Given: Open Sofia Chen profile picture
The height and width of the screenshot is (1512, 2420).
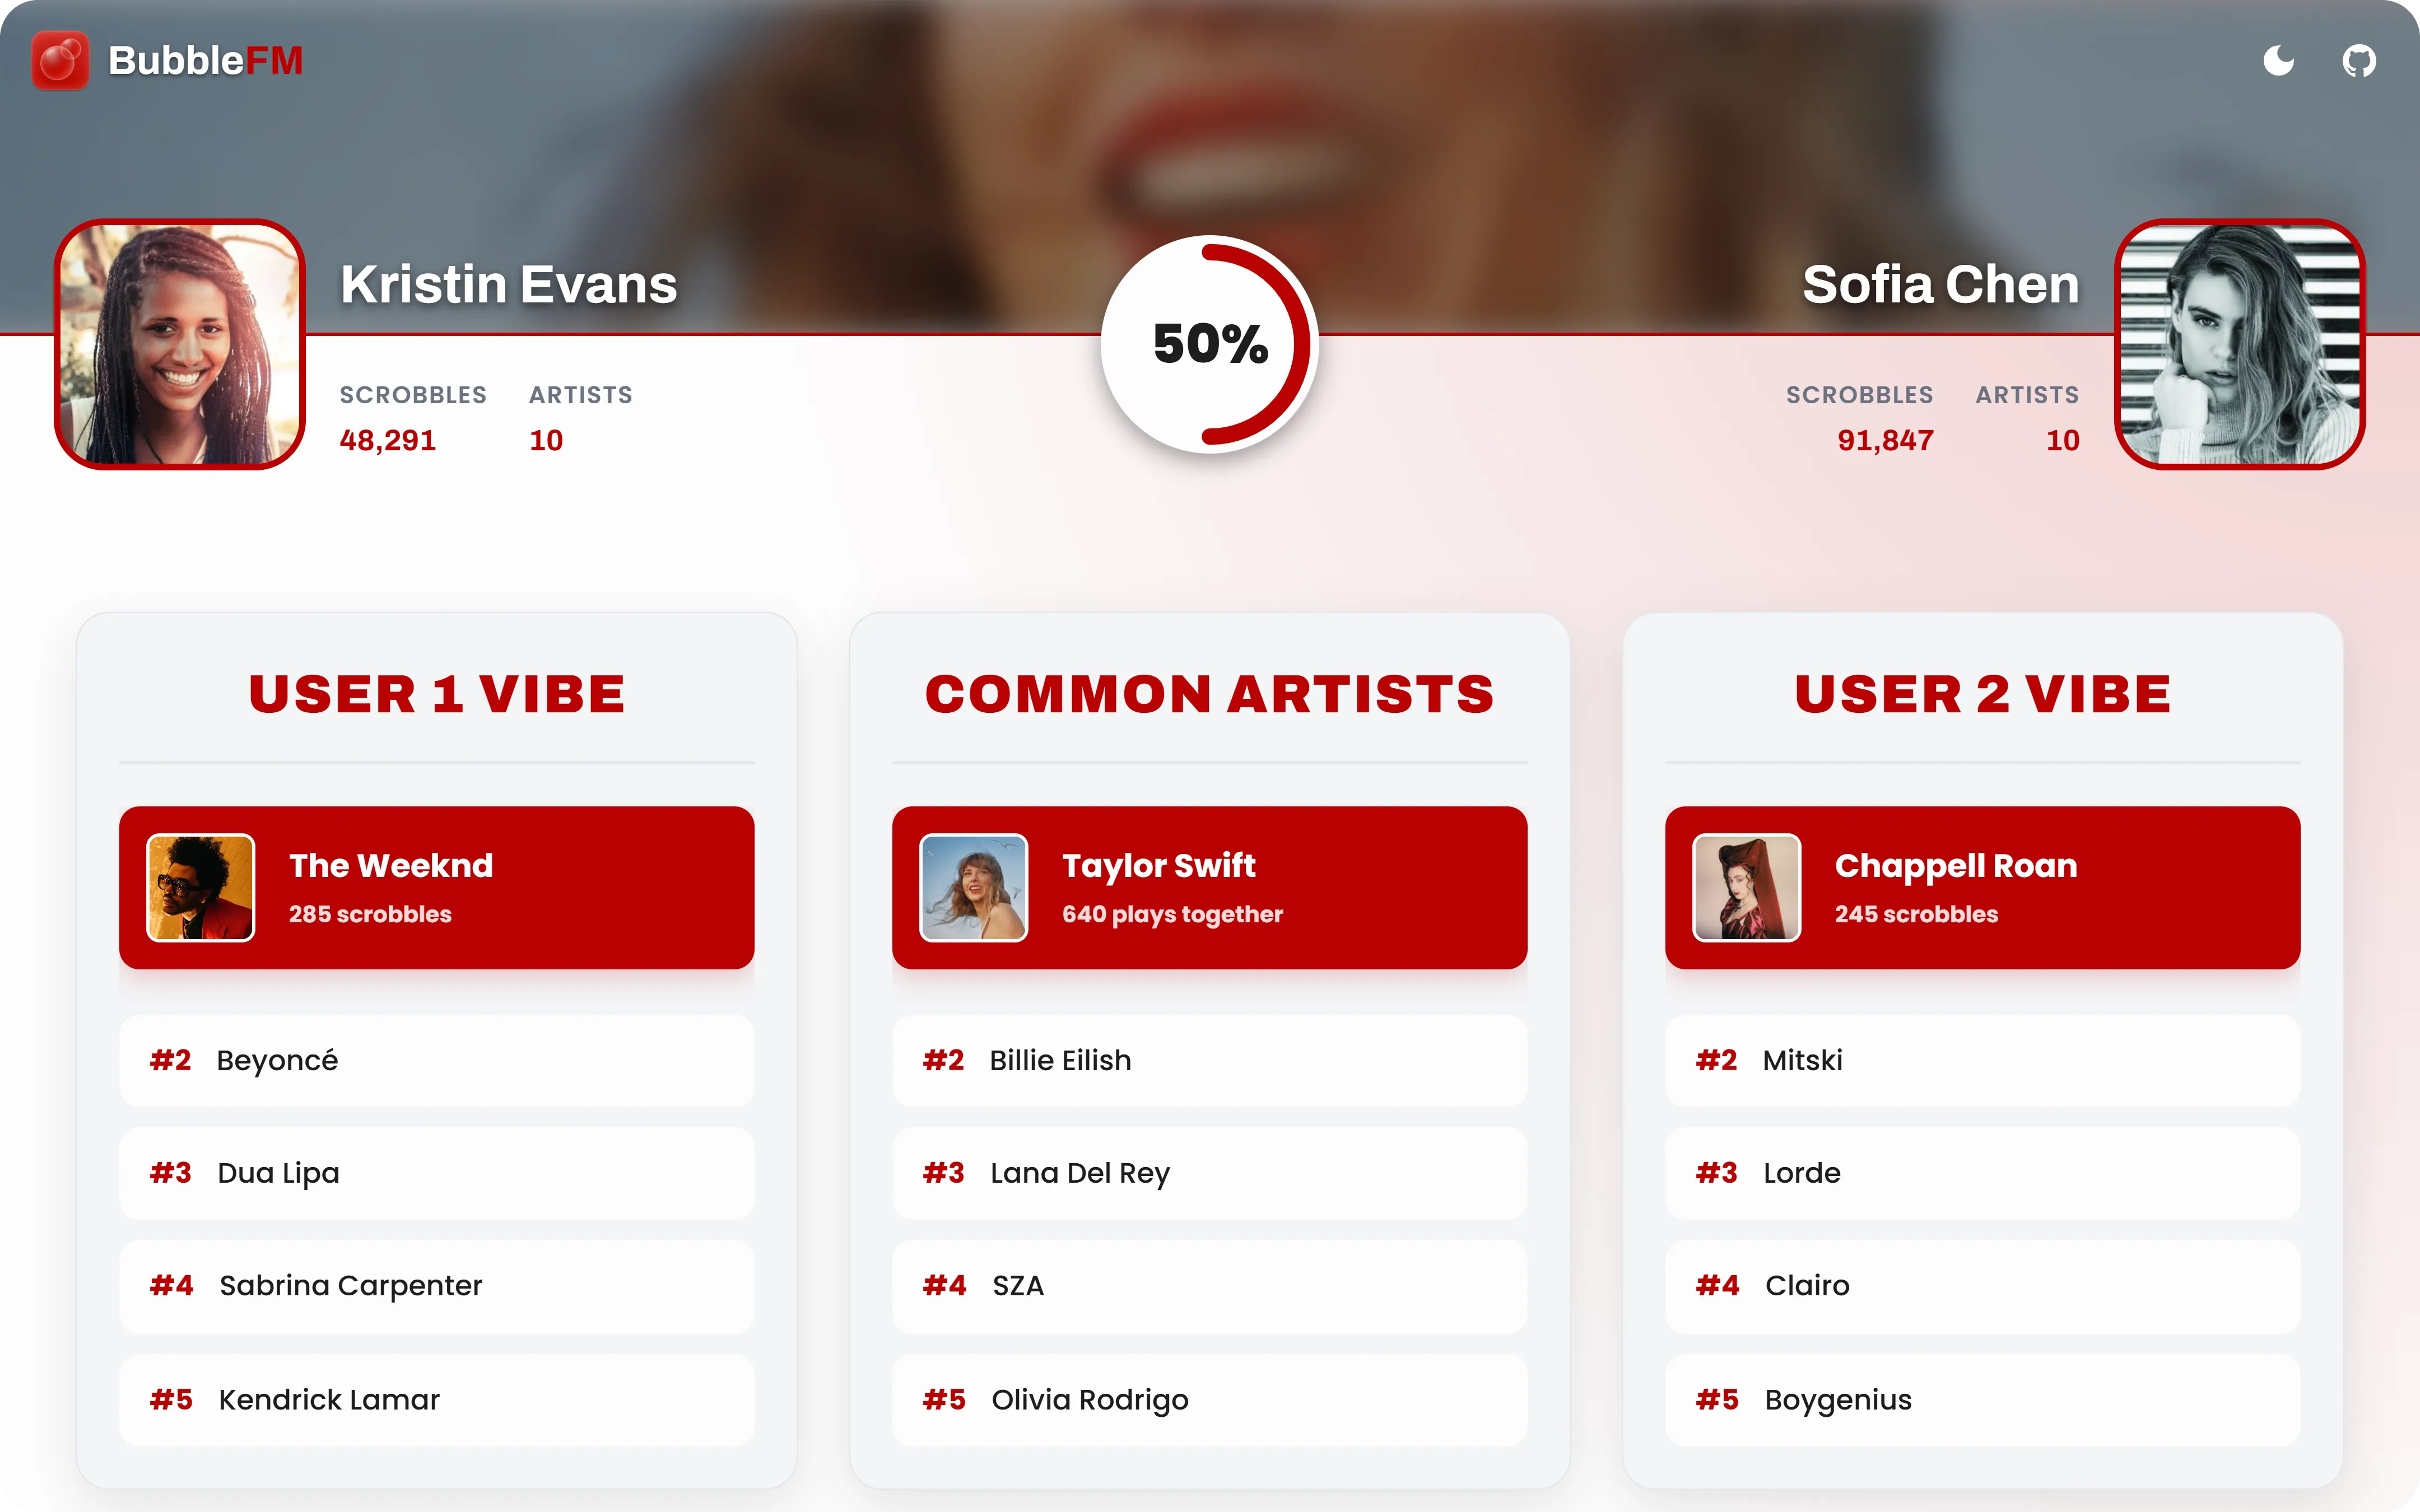Looking at the screenshot, I should point(2240,344).
